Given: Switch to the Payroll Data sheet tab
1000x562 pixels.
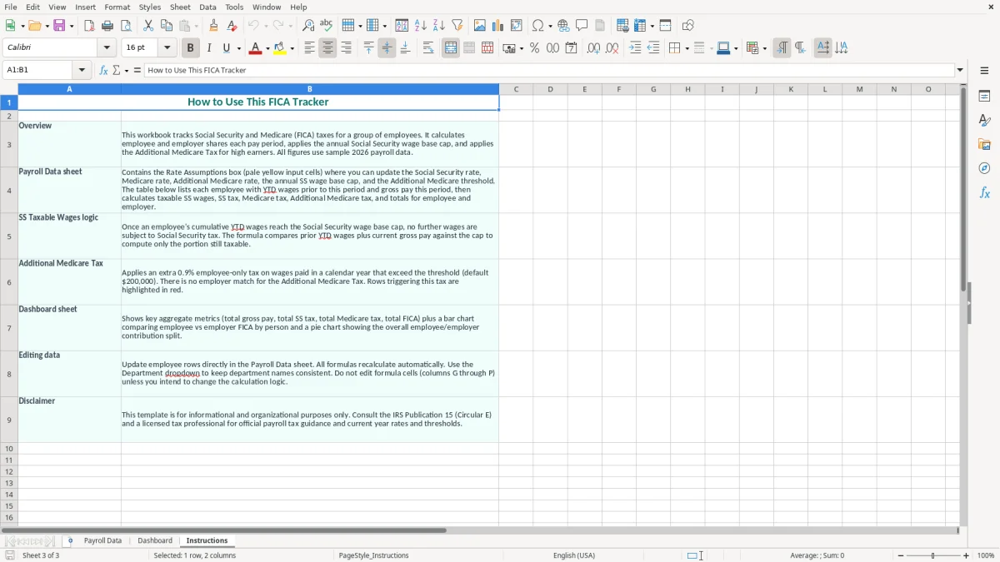Looking at the screenshot, I should (102, 540).
